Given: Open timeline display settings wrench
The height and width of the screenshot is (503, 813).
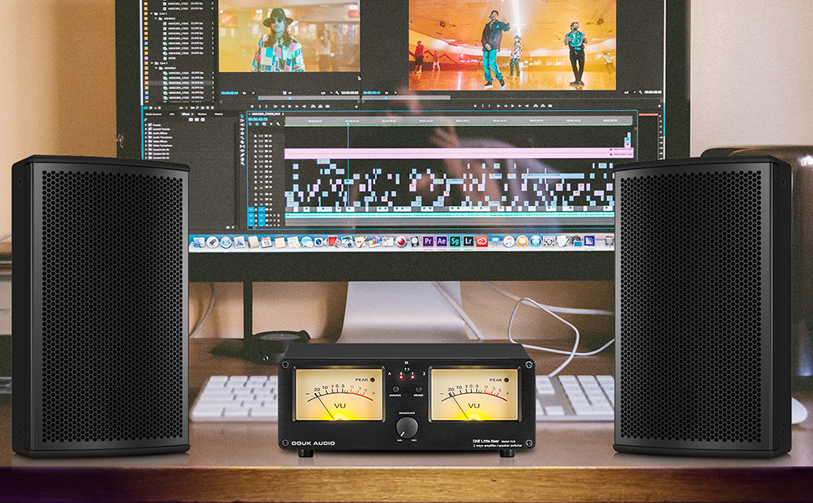Looking at the screenshot, I should (278, 124).
